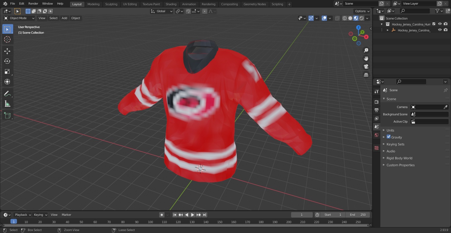
Task: Open the Options dropdown in viewport
Action: [362, 11]
